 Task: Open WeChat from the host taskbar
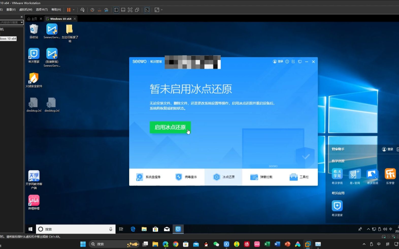pos(216,244)
